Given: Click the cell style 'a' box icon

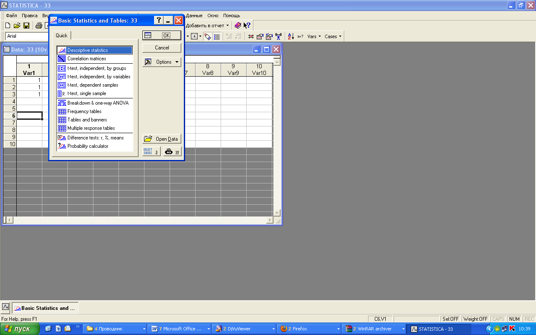Looking at the screenshot, I should click(x=194, y=36).
